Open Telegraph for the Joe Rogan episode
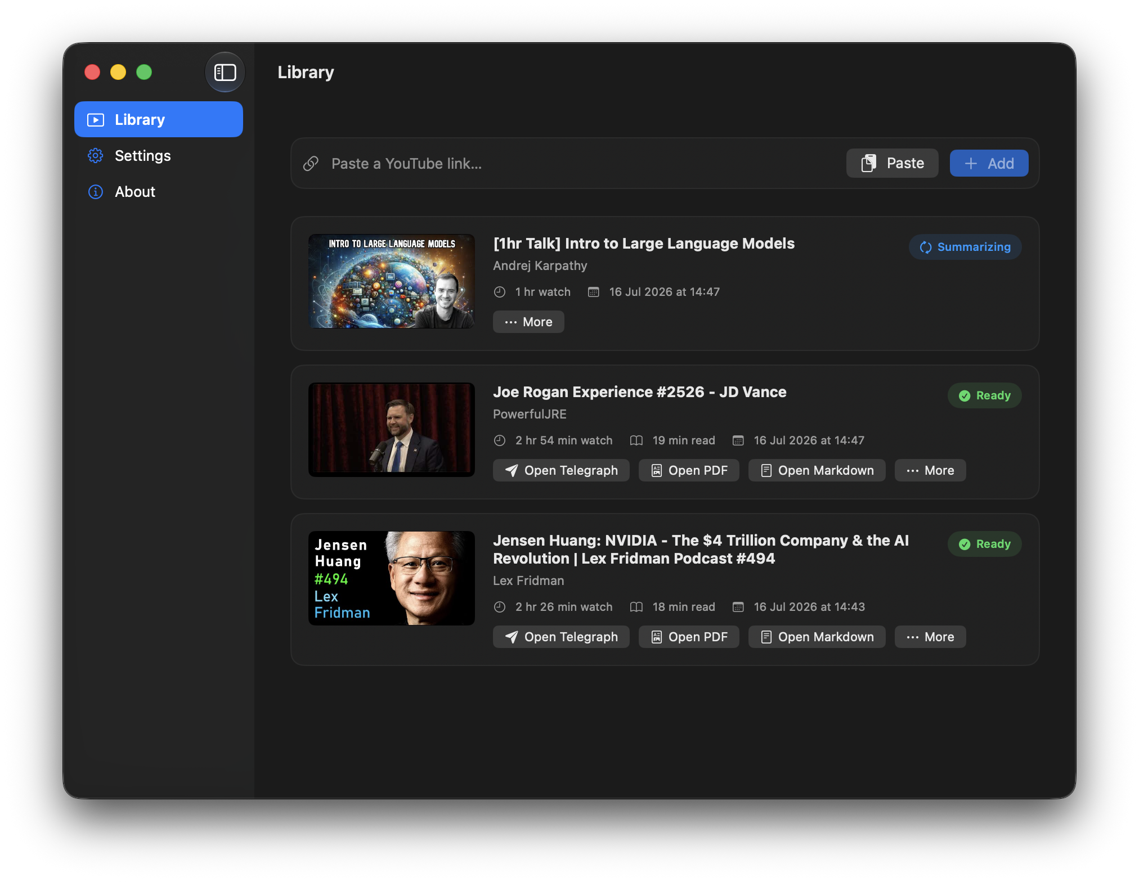Viewport: 1139px width, 882px height. pyautogui.click(x=561, y=470)
